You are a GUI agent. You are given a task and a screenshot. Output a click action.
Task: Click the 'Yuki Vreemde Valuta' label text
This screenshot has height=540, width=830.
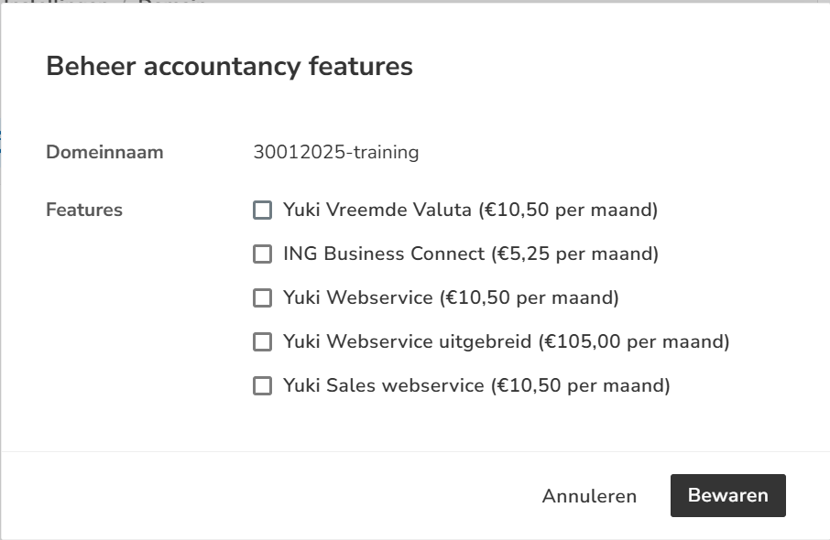tap(377, 211)
